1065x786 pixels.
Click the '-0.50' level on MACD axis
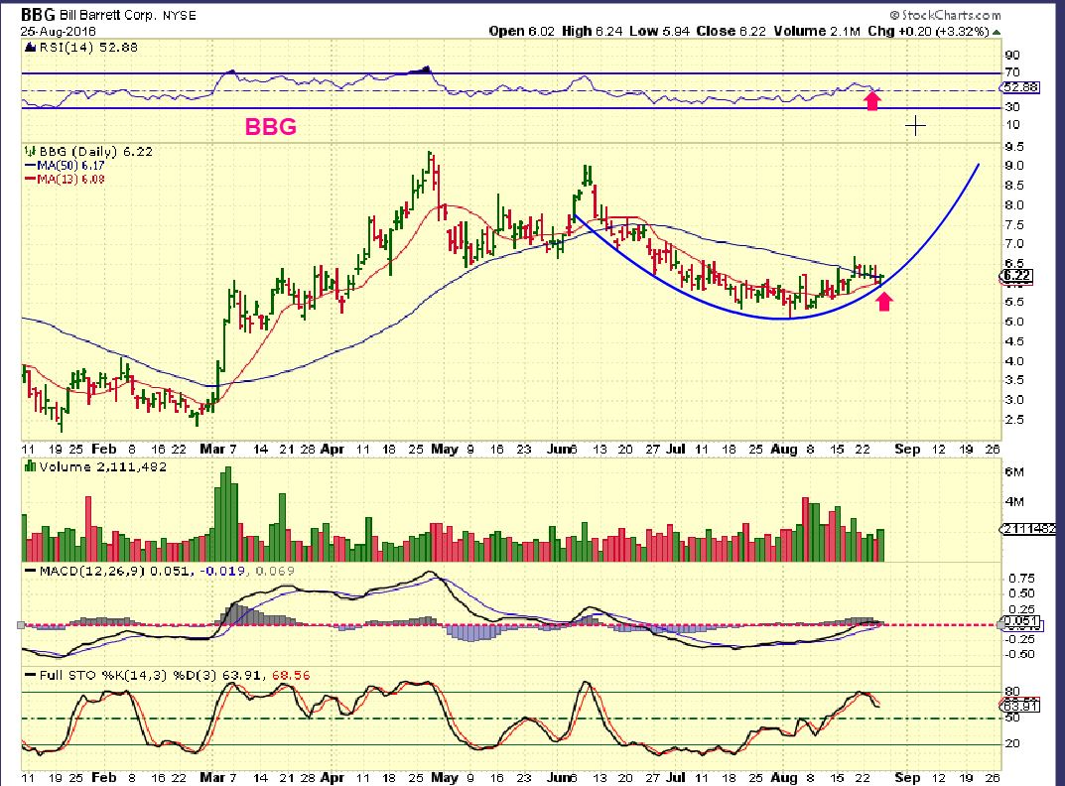[x=1019, y=654]
